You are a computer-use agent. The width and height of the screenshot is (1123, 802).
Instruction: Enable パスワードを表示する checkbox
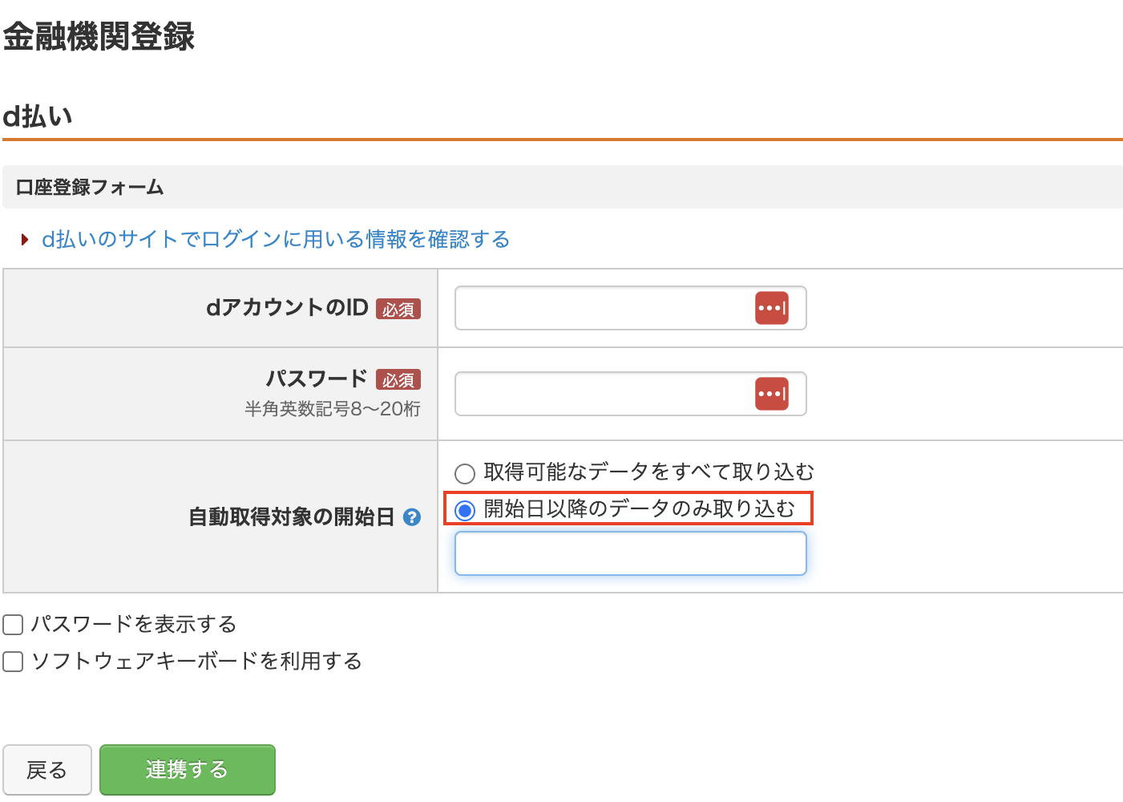[13, 625]
